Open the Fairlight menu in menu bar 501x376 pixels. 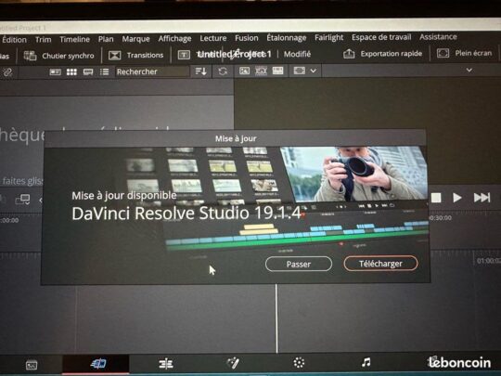coord(328,37)
